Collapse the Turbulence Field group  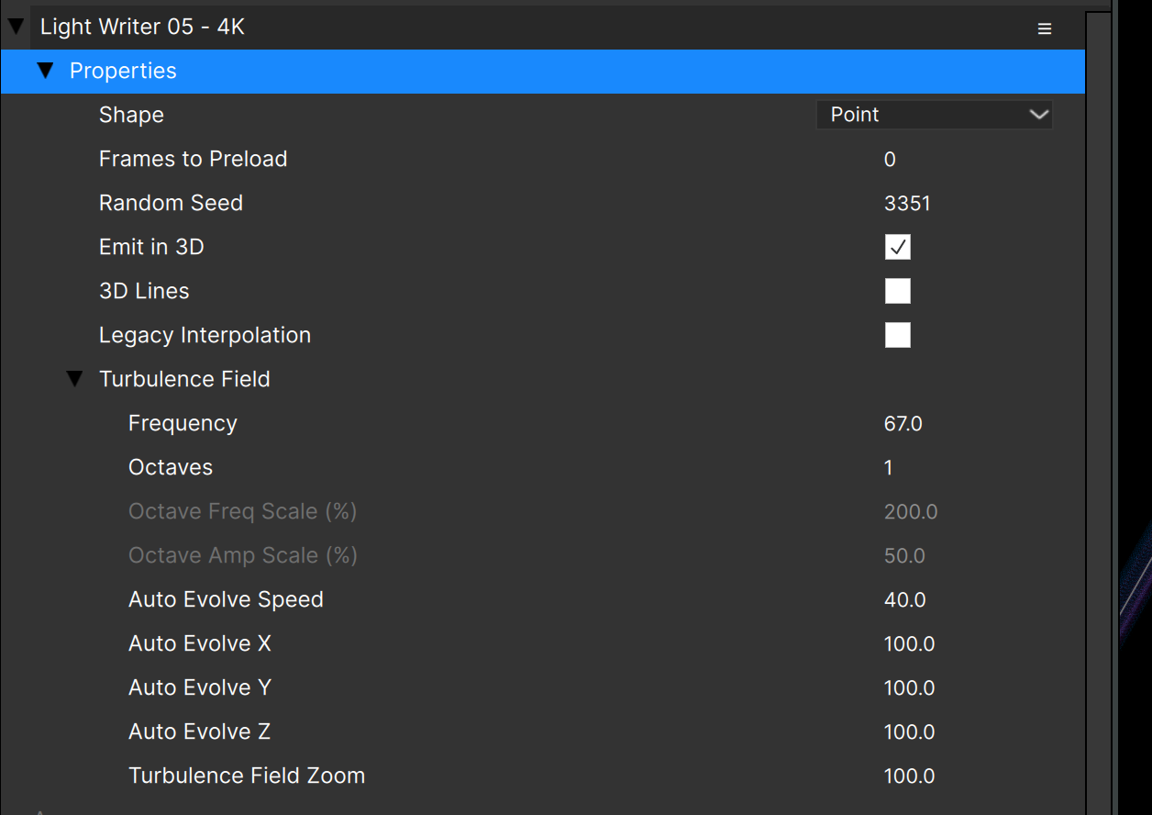click(x=74, y=378)
